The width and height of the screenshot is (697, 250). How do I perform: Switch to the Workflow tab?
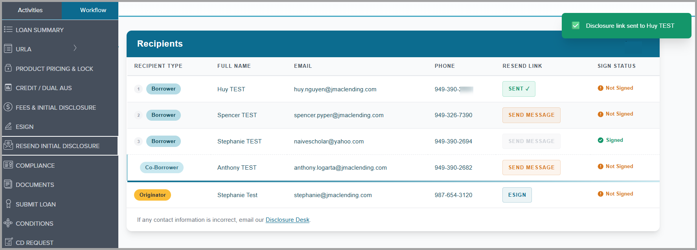[x=93, y=10]
